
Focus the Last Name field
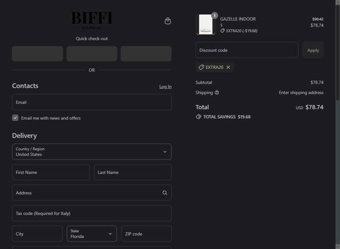(x=133, y=172)
